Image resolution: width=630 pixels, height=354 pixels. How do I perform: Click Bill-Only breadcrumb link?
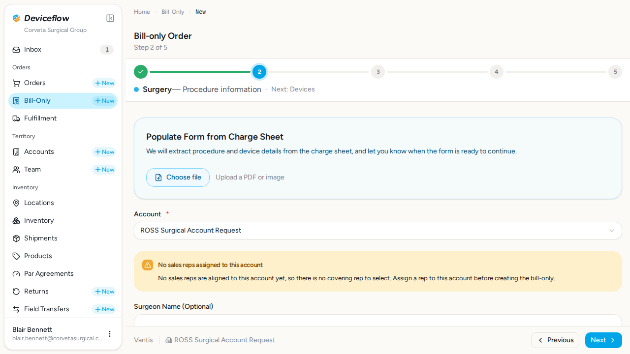(173, 12)
